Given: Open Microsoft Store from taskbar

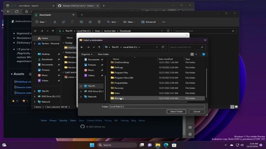Looking at the screenshot, I should click(x=174, y=145).
